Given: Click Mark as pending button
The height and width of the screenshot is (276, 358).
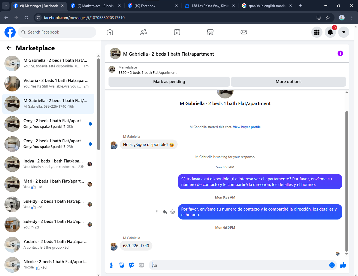Looking at the screenshot, I should click(169, 82).
